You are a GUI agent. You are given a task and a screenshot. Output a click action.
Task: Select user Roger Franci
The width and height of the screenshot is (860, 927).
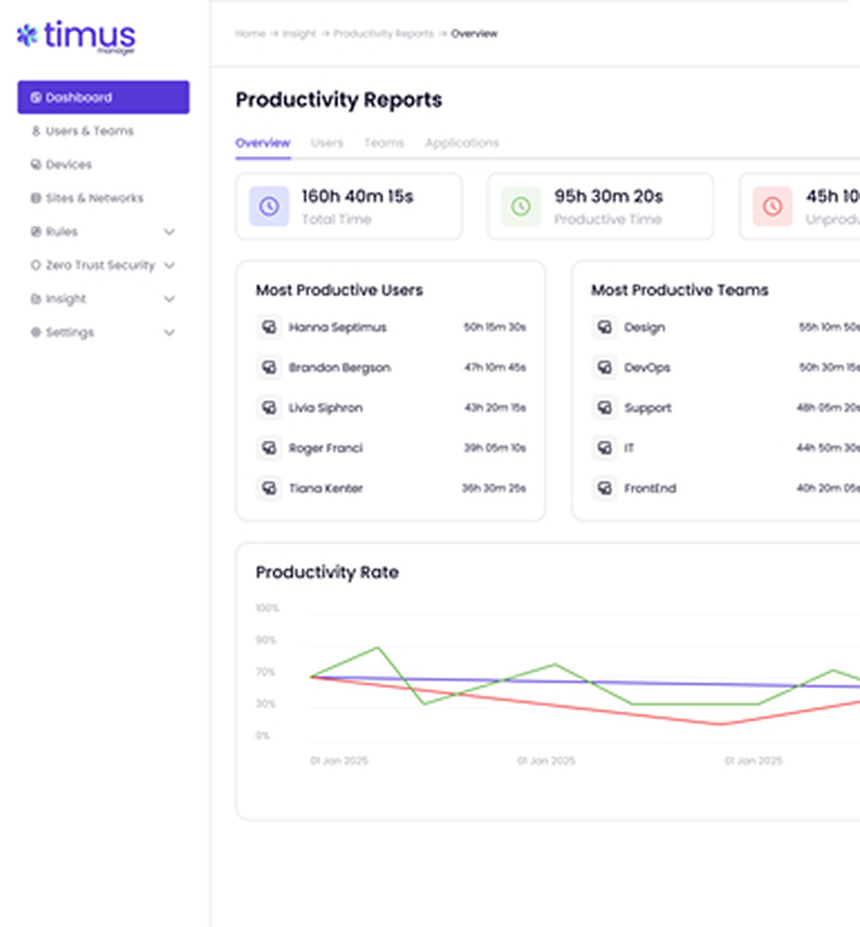click(325, 448)
